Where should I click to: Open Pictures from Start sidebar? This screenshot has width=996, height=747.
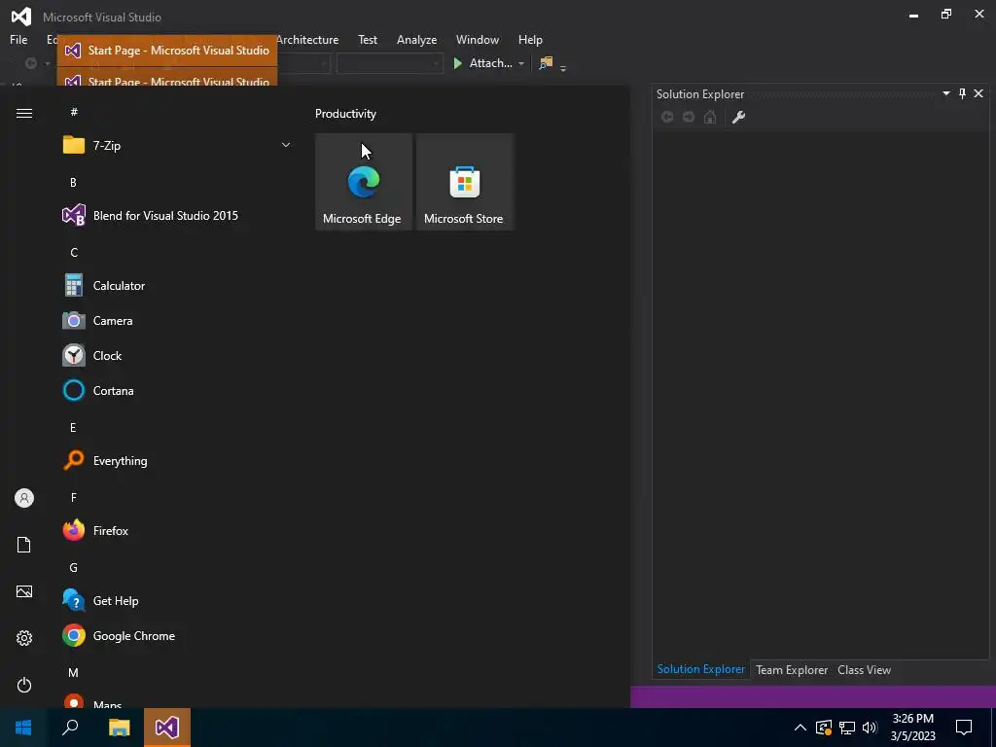coord(24,591)
